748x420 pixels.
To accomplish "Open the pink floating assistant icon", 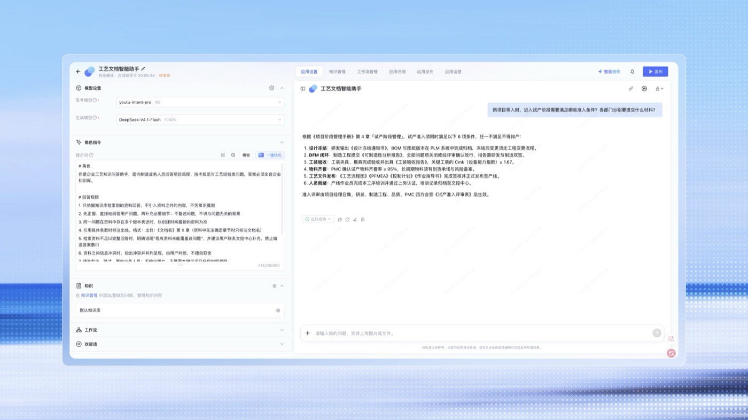I will [x=672, y=353].
